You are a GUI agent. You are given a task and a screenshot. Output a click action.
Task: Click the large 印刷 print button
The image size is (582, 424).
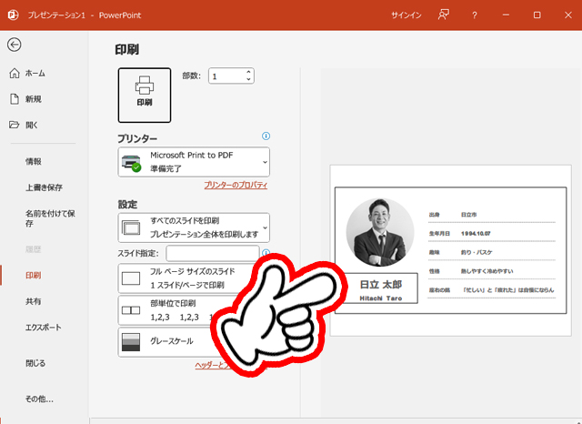145,93
